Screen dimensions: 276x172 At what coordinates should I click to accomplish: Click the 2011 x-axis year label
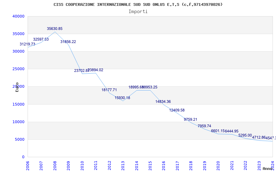coord(96,165)
